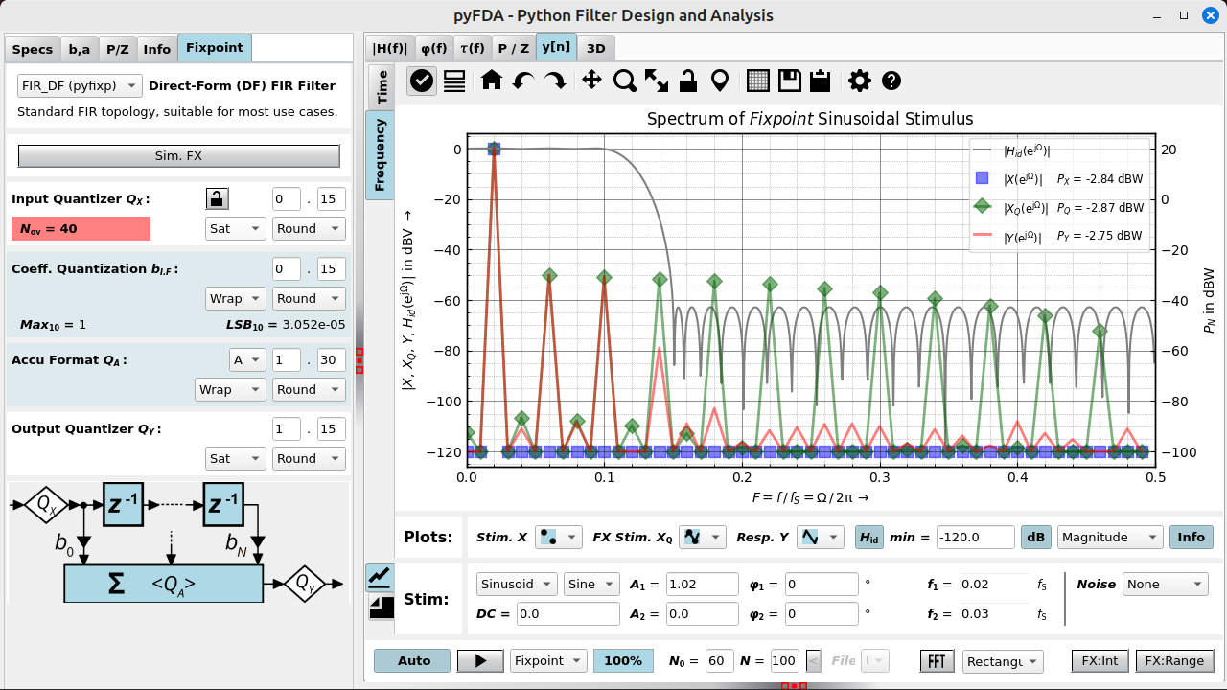Click the FFT window icon button
The height and width of the screenshot is (690, 1227).
click(x=937, y=661)
